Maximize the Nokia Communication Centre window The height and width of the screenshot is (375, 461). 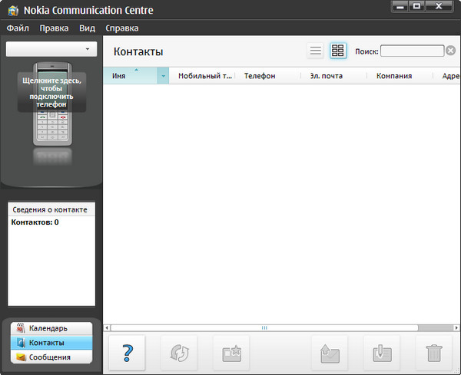(416, 6)
